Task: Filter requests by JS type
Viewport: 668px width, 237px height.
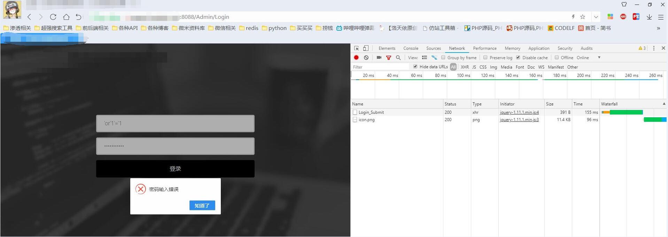Action: (x=474, y=67)
